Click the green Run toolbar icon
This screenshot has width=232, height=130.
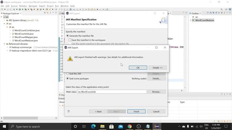(20, 9)
